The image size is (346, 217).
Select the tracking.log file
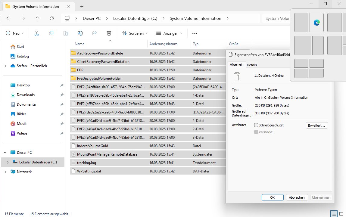[x=87, y=163]
